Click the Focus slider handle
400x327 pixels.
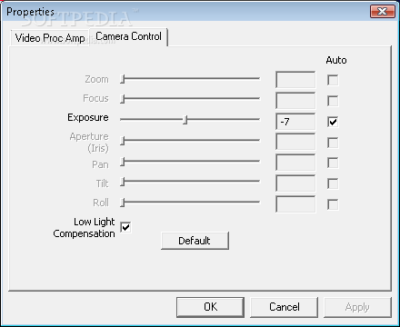tap(123, 99)
